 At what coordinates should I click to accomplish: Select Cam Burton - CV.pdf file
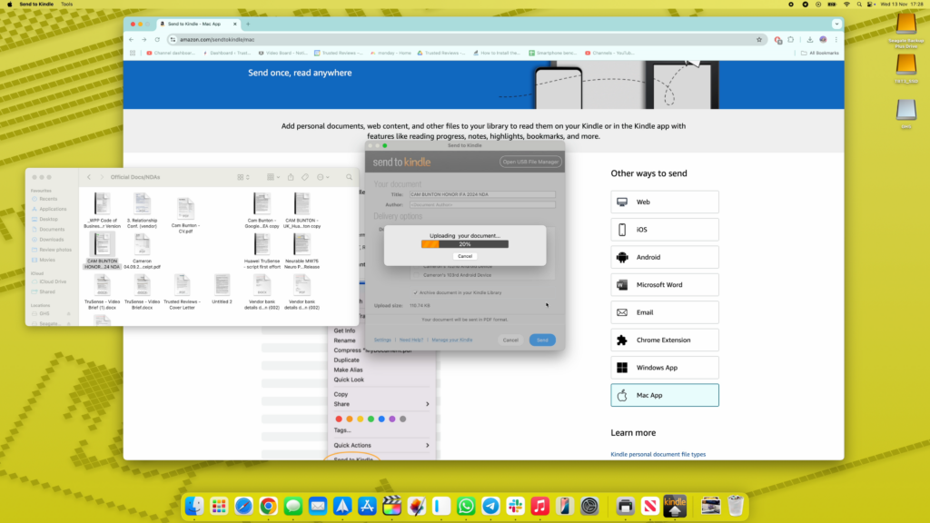click(185, 213)
